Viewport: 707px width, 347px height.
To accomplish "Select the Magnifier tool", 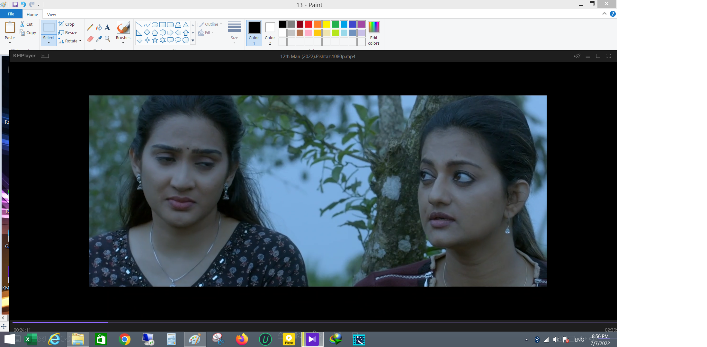I will point(107,39).
